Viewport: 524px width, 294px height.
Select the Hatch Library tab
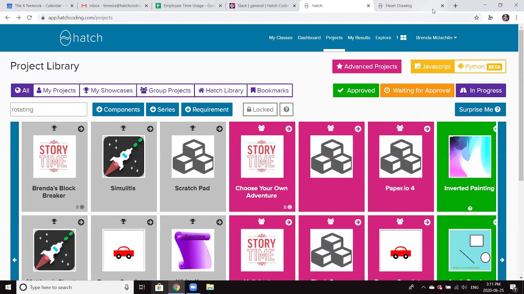(221, 91)
